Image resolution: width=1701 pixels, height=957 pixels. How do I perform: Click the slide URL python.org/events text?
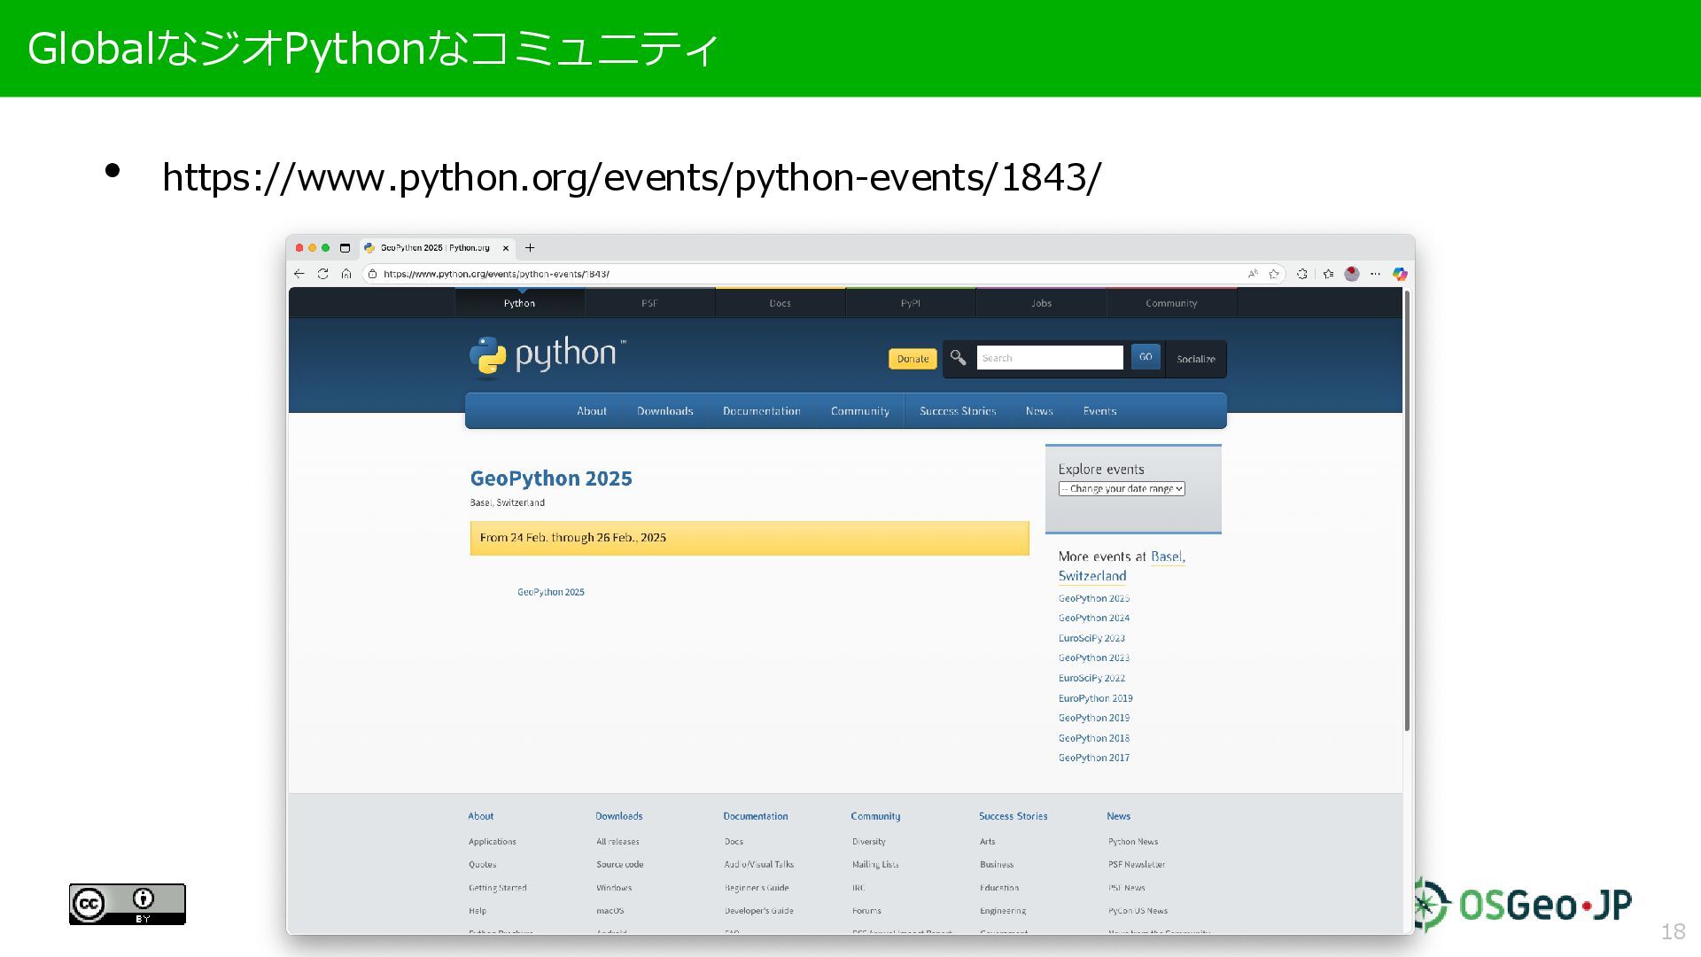click(632, 177)
